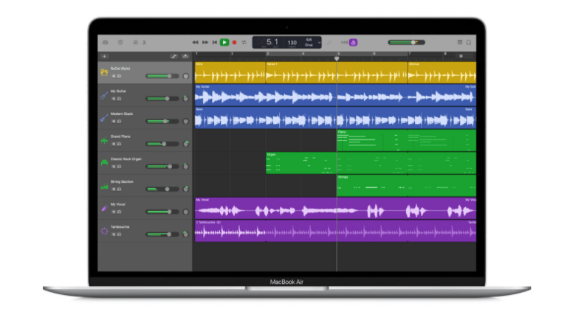Click the My Vocal microphone icon
This screenshot has width=567, height=326.
click(x=104, y=209)
